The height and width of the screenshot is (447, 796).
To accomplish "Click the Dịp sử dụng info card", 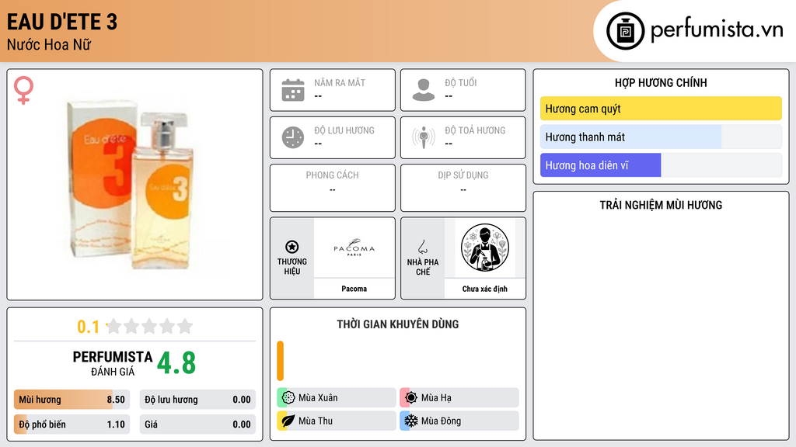I will pos(463,188).
